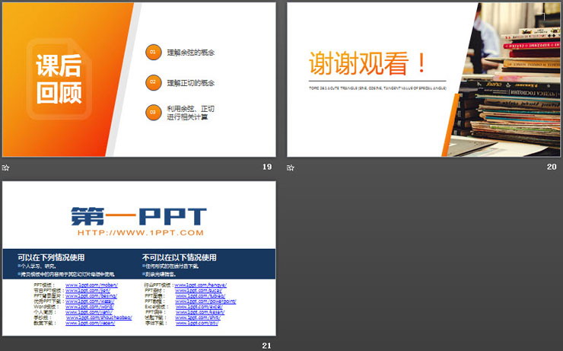The height and width of the screenshot is (351, 563).
Task: Click the www.1ppt.com/hangye/ link
Action: tap(201, 285)
